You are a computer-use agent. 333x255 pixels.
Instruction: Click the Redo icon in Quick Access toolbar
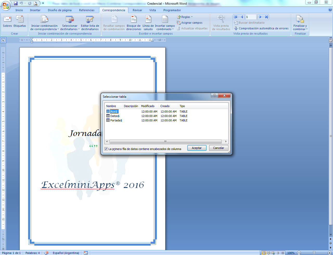click(29, 3)
